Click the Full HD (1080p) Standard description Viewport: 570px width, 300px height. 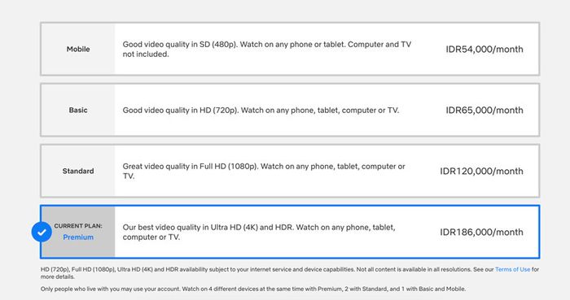(x=264, y=171)
